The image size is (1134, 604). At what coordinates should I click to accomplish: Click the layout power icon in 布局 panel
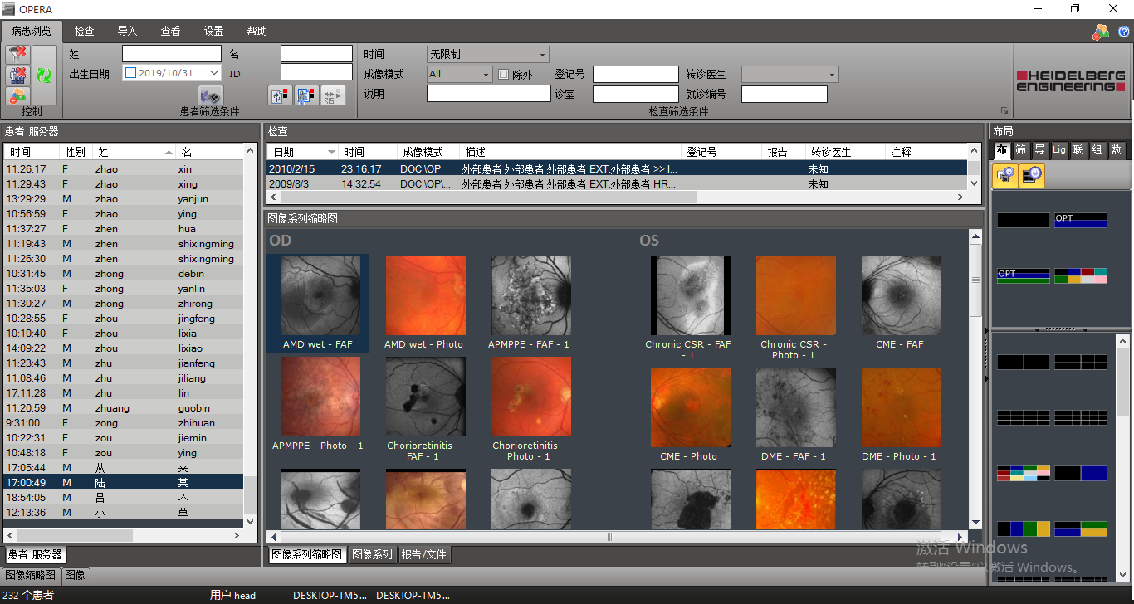pos(1032,174)
